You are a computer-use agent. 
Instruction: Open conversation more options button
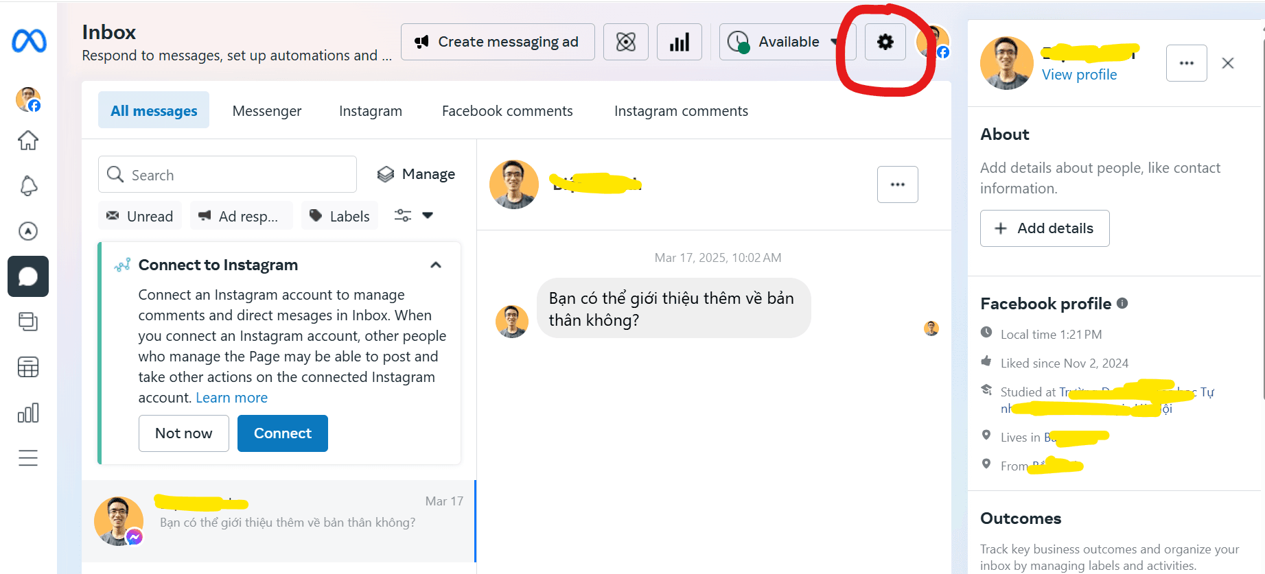(x=898, y=184)
